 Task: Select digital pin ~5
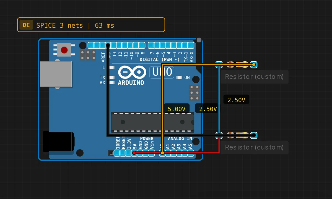(x=162, y=45)
